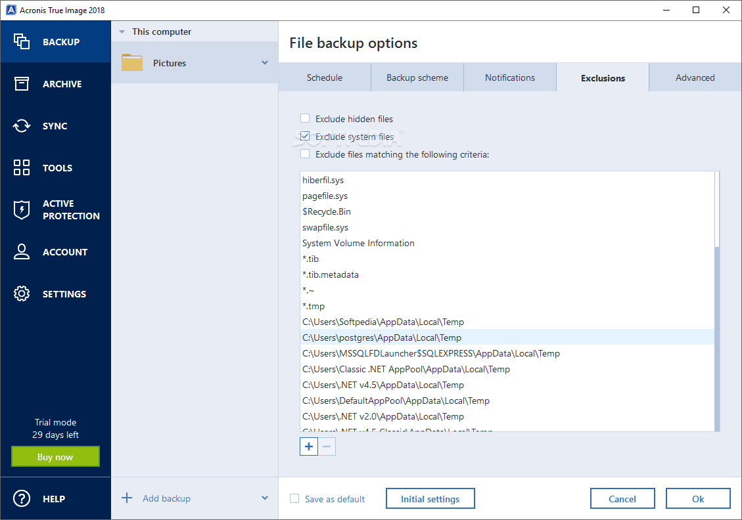The width and height of the screenshot is (742, 520).
Task: Click Trial mode 29 days left text
Action: (x=55, y=428)
